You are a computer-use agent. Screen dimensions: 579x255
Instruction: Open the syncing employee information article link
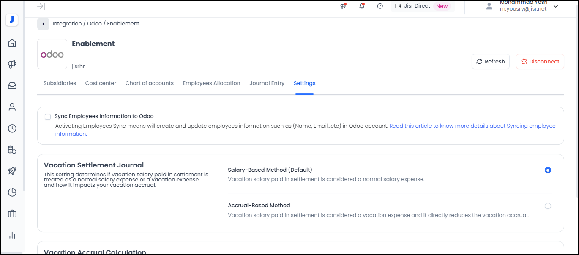tap(472, 126)
